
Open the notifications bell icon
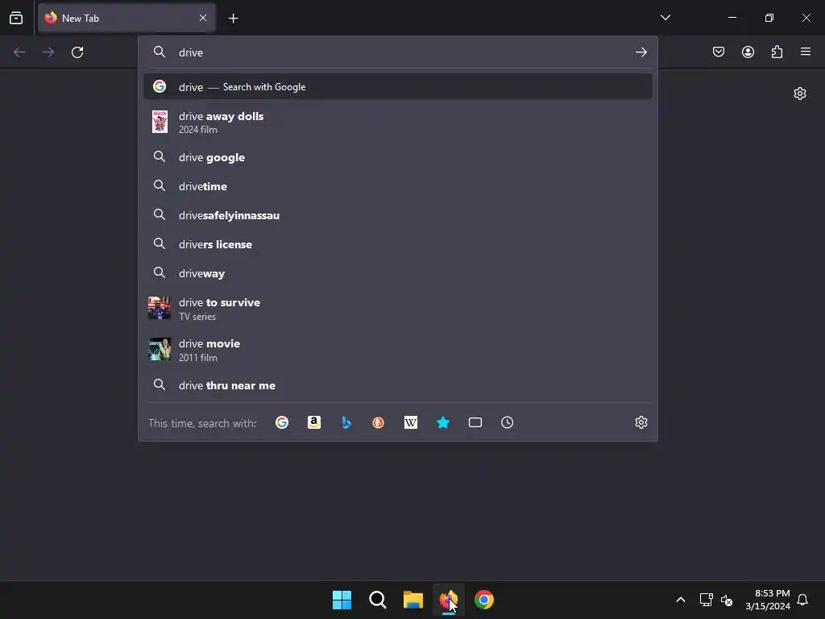tap(802, 600)
